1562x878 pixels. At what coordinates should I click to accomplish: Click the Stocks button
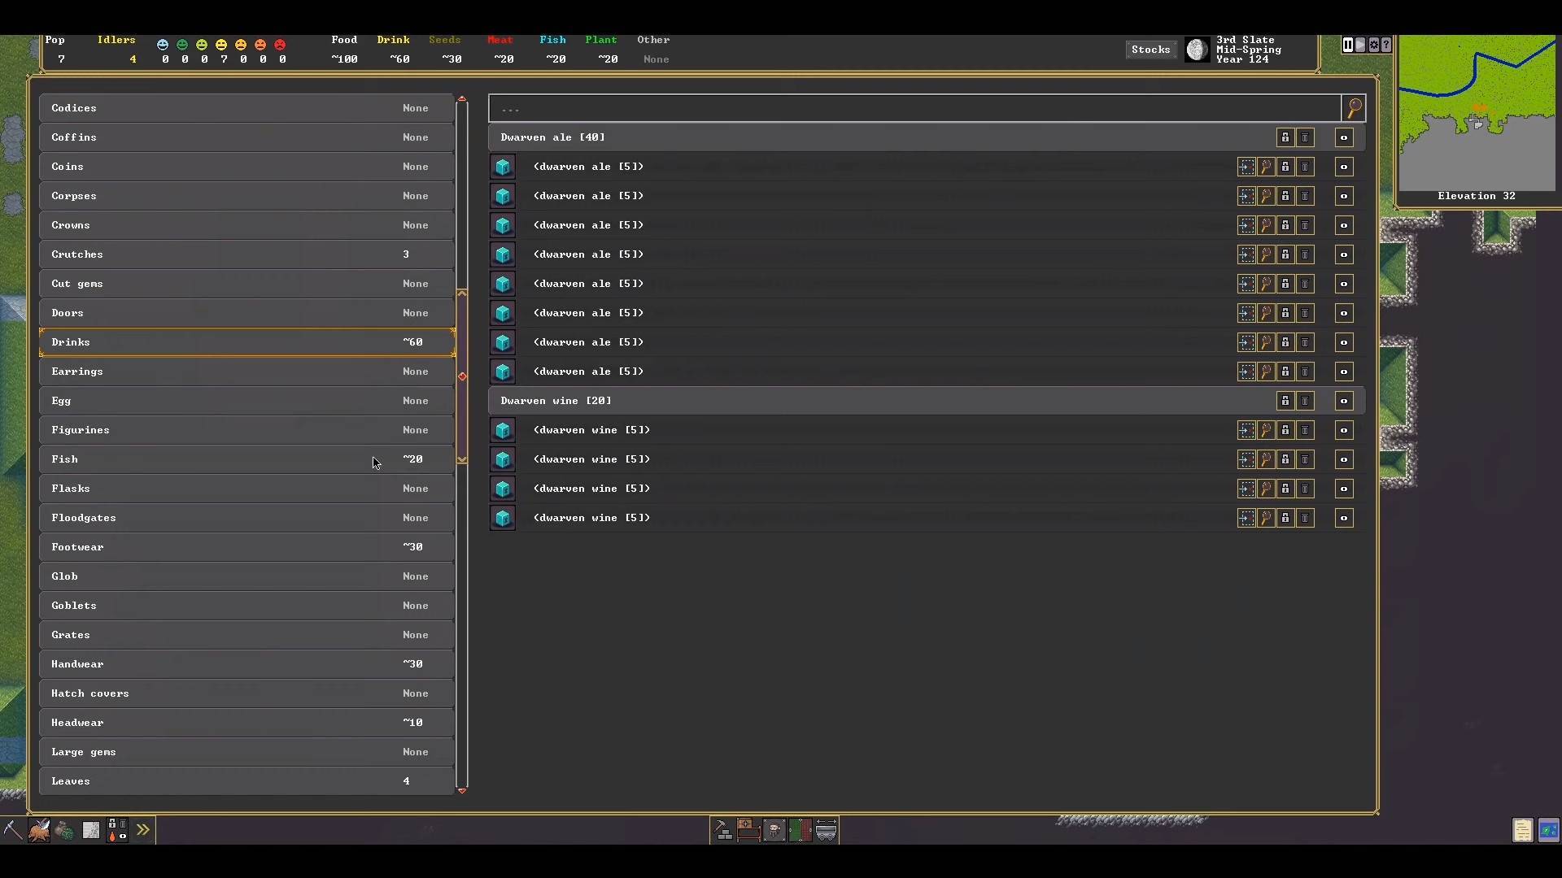(x=1150, y=50)
